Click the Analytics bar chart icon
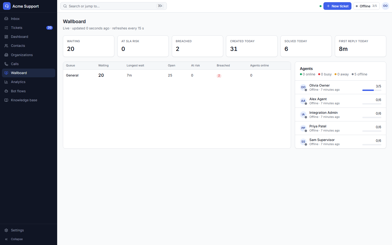This screenshot has height=245, width=392. (x=6, y=82)
